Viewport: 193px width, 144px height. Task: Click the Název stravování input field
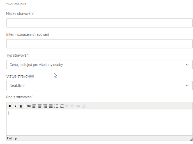click(x=99, y=23)
